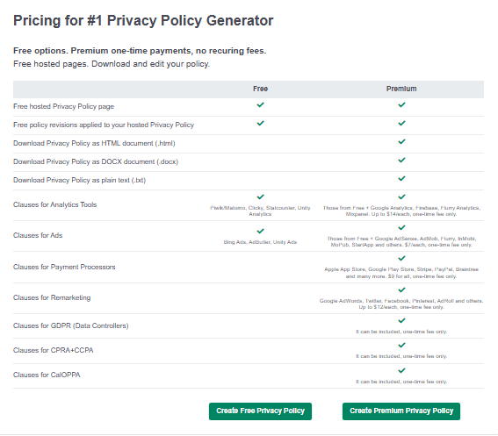Click Premium analytics note mentioning Google Analytics
The width and height of the screenshot is (498, 436).
pyautogui.click(x=401, y=211)
